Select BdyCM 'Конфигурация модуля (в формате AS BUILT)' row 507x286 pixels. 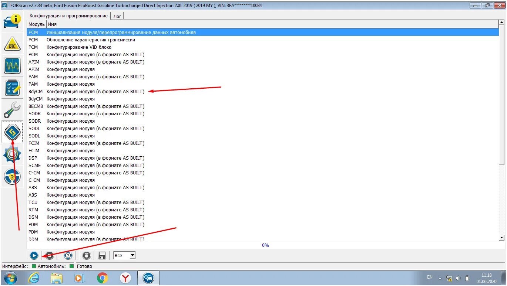[263, 91]
